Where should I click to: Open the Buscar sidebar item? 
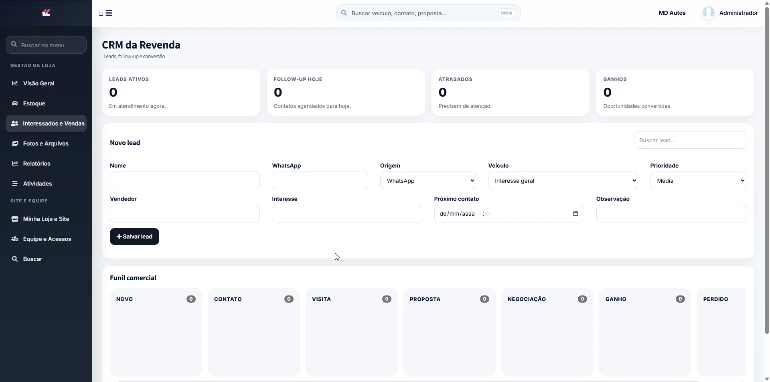point(46,259)
